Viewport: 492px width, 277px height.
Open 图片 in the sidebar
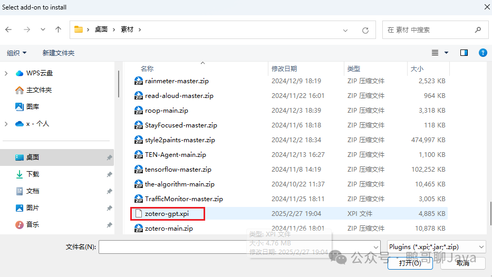(x=33, y=207)
